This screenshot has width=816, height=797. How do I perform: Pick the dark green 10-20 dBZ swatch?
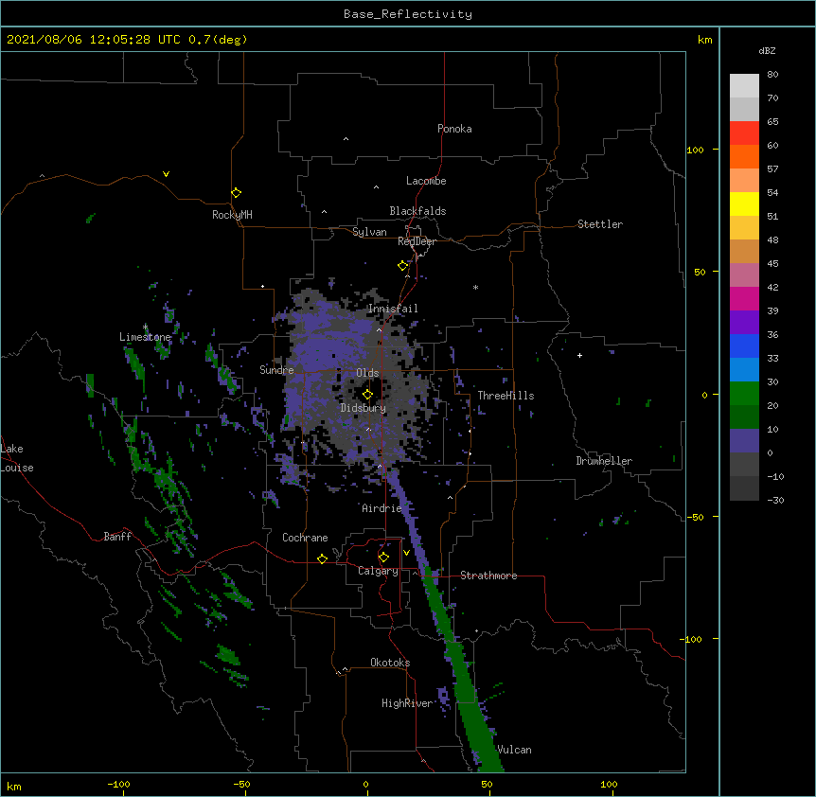pyautogui.click(x=744, y=417)
